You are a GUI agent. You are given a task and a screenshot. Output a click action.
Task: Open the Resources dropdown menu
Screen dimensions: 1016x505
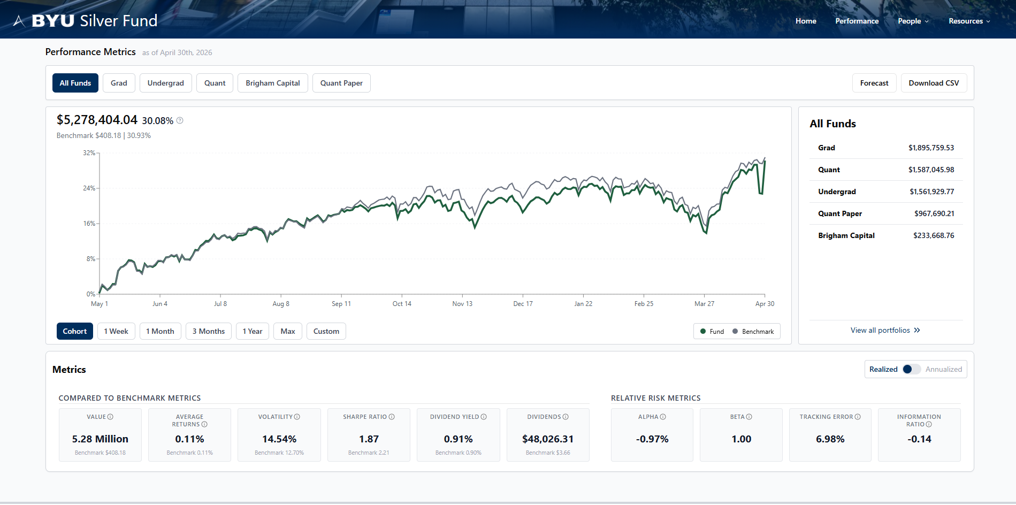[969, 21]
